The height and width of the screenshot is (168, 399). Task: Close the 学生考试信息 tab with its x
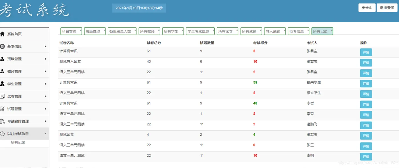(213, 30)
